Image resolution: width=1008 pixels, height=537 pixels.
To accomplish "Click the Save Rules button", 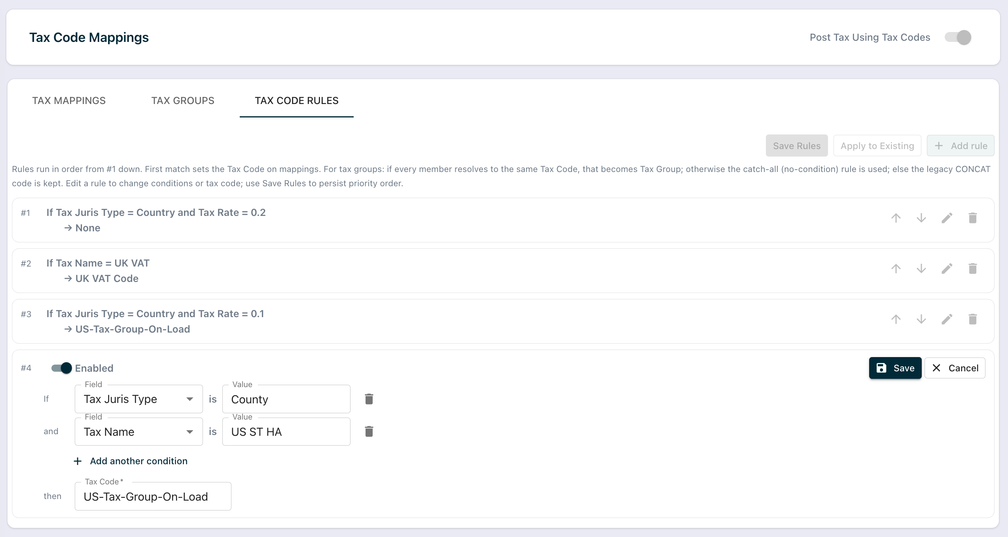I will 797,146.
